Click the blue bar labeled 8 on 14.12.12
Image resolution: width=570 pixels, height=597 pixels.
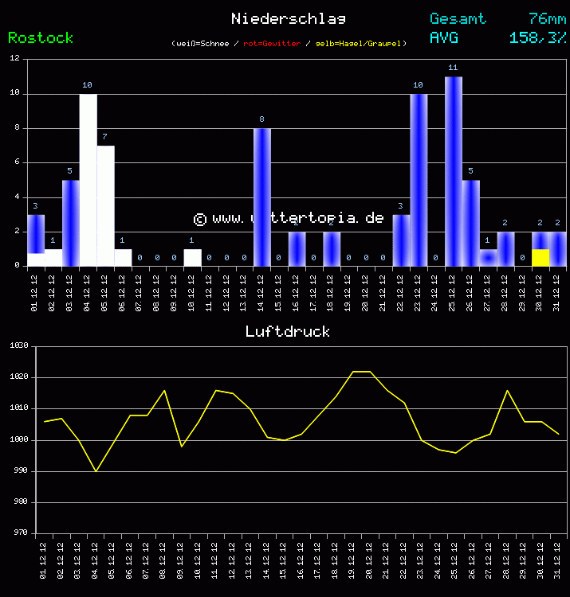(262, 197)
